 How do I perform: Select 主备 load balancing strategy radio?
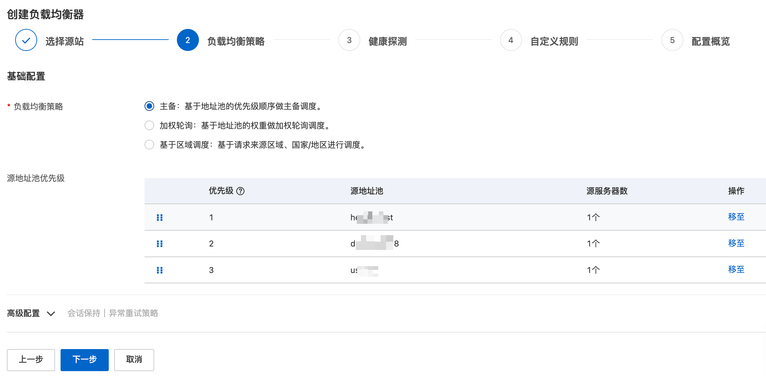coord(149,106)
